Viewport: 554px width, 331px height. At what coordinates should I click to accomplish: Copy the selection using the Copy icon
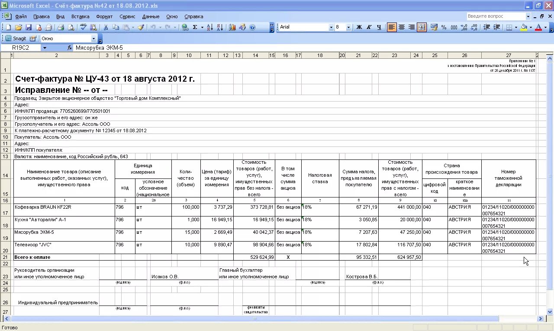[x=116, y=27]
